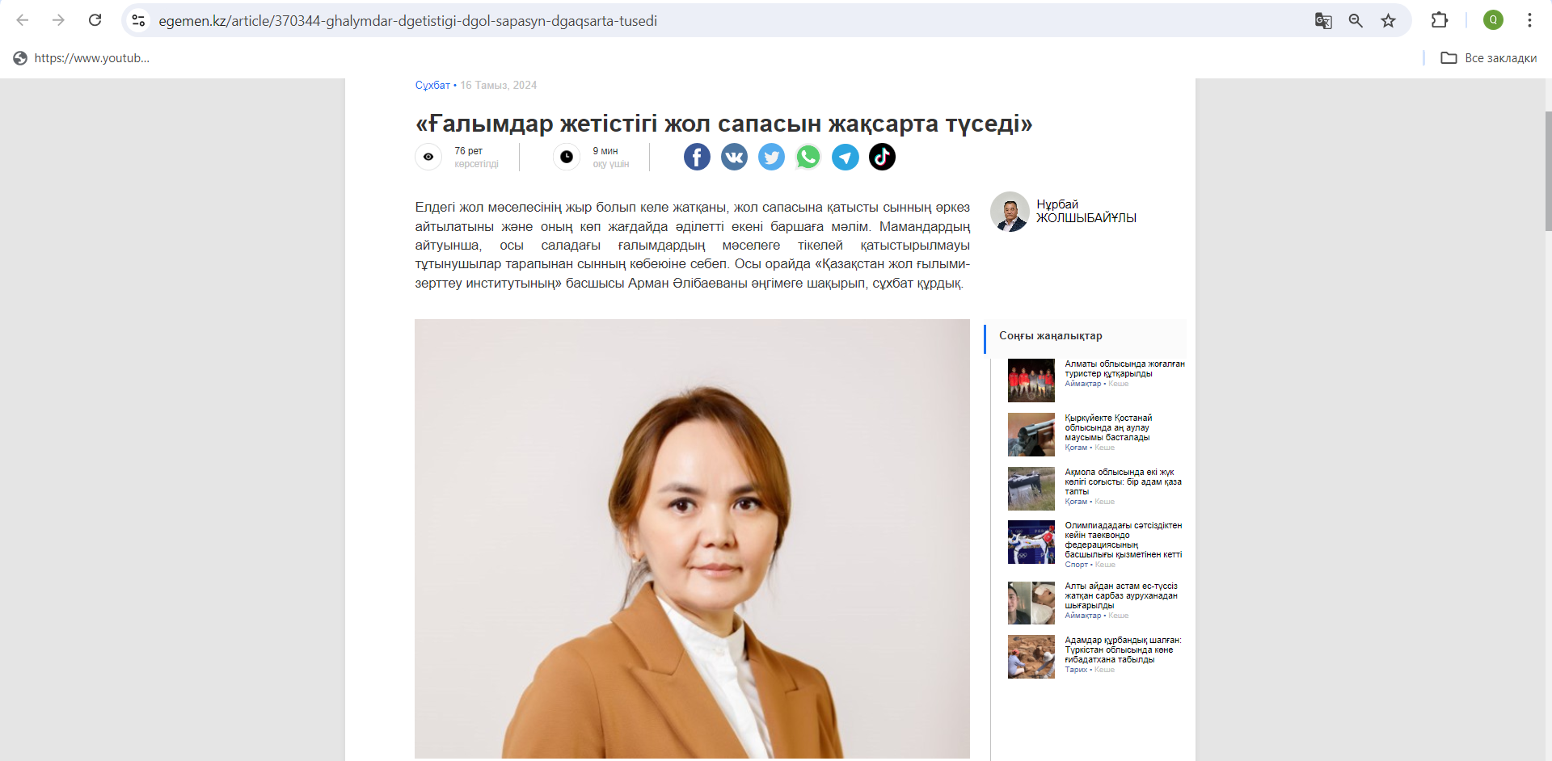Viewport: 1552px width, 761px height.
Task: Open the Сұхбат category link
Action: pos(432,85)
